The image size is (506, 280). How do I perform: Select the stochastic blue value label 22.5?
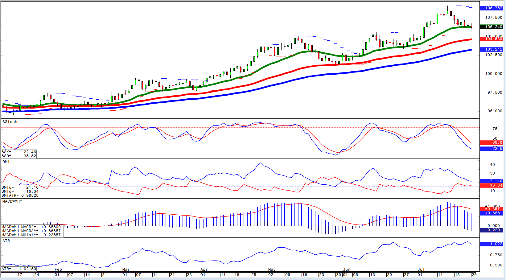pos(492,149)
